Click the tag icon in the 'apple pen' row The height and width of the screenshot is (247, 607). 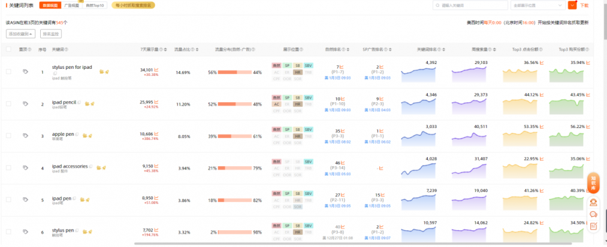coord(25,136)
